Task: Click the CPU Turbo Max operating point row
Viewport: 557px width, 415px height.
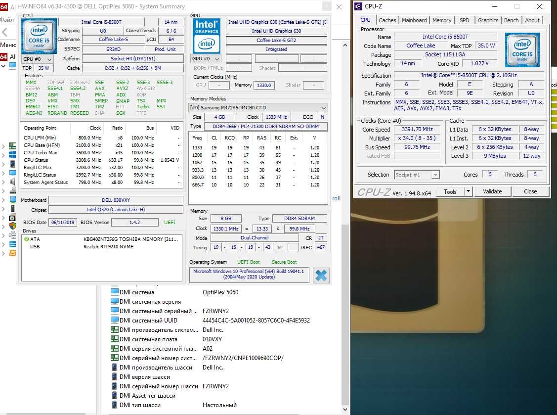Action: coord(102,152)
